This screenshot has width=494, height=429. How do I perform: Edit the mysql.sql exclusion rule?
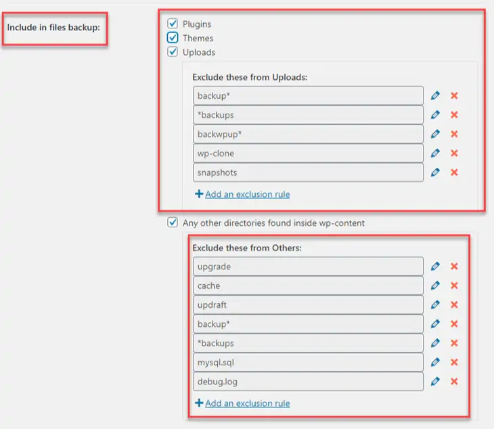[435, 362]
